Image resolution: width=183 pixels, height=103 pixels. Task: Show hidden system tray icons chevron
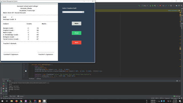[x=157, y=101]
